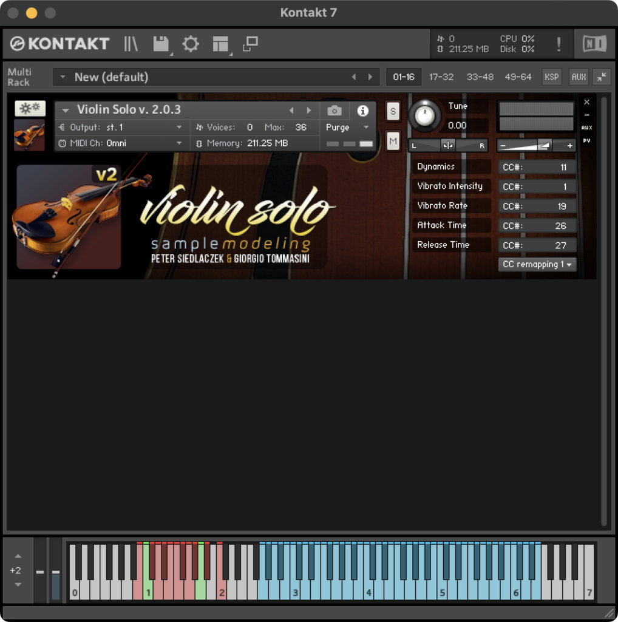Click the Attack Time label

441,225
